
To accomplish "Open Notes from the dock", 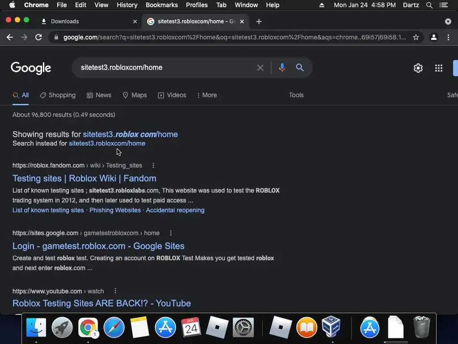I will (140, 327).
